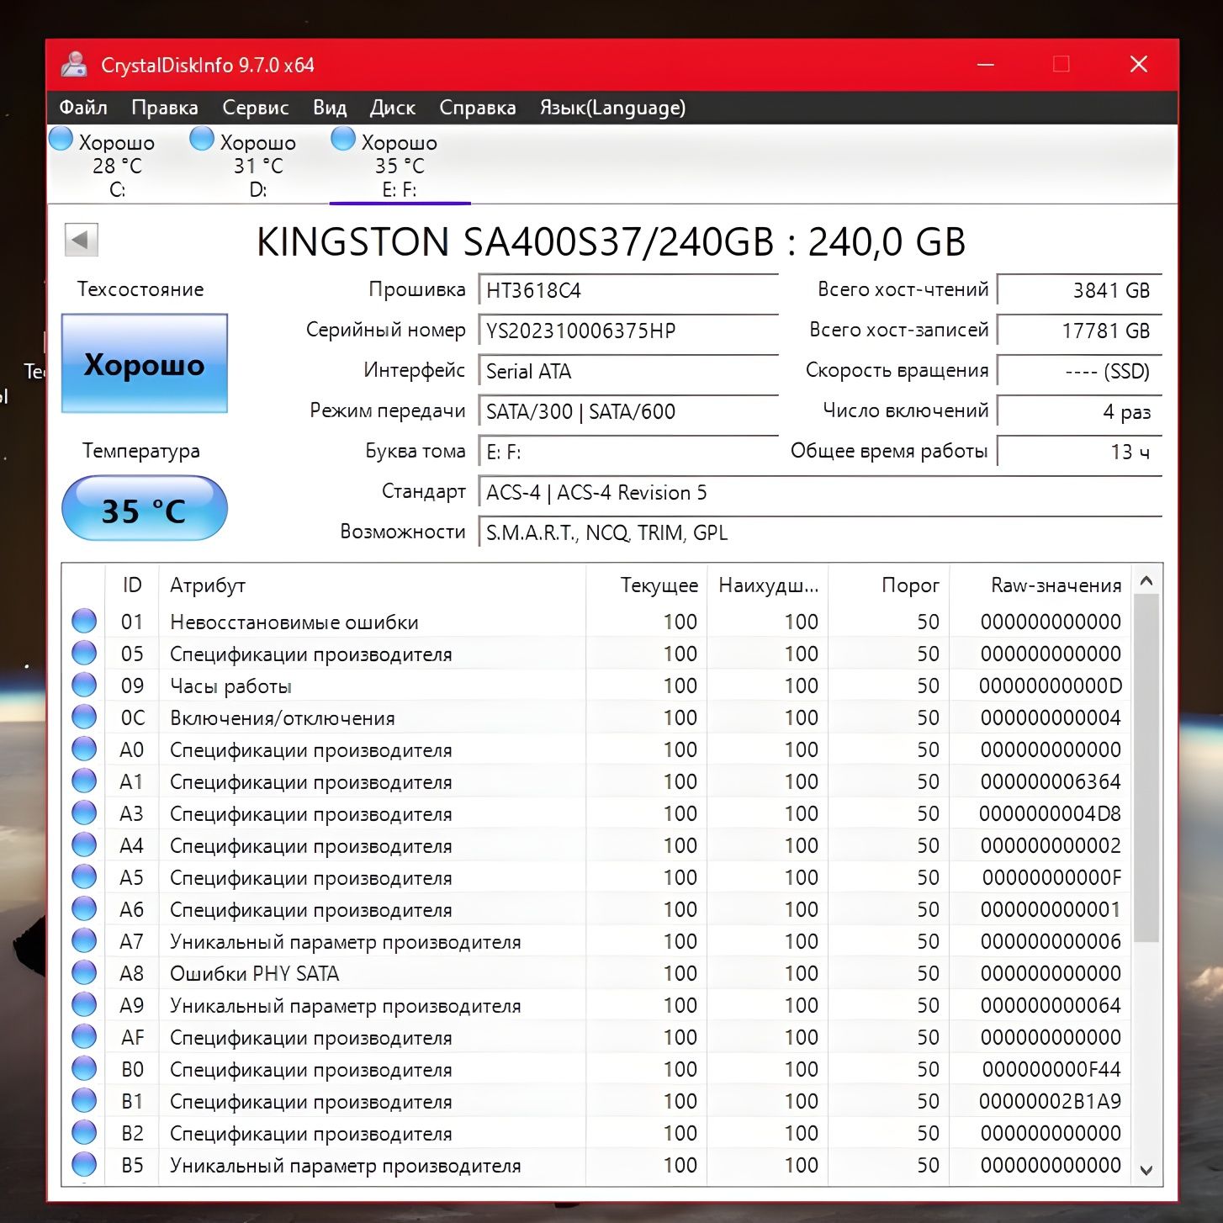Screen dimensions: 1223x1223
Task: Click power on count value 4 раз
Action: point(1079,412)
